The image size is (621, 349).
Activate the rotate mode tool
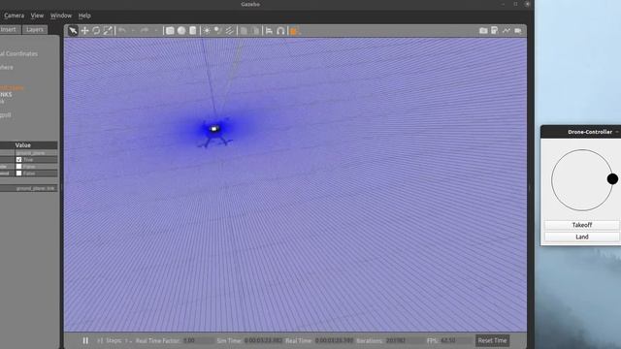point(96,31)
